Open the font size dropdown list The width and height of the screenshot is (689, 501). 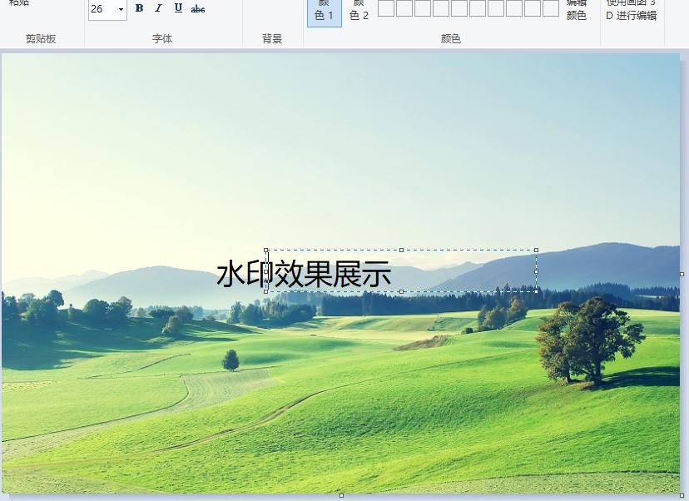[120, 9]
